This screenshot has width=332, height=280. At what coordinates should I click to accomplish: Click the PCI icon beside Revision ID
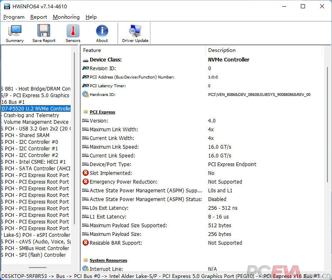pos(85,68)
